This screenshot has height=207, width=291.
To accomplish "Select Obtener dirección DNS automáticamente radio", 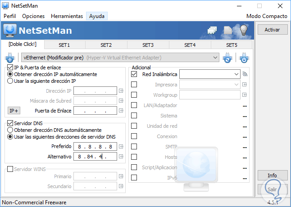I will [x=10, y=130].
